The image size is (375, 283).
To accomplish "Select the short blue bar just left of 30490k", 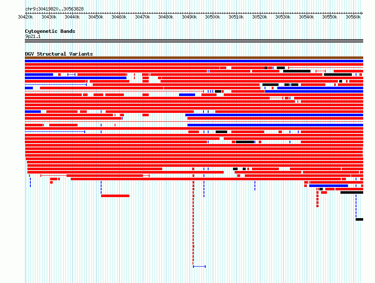I will (187, 95).
